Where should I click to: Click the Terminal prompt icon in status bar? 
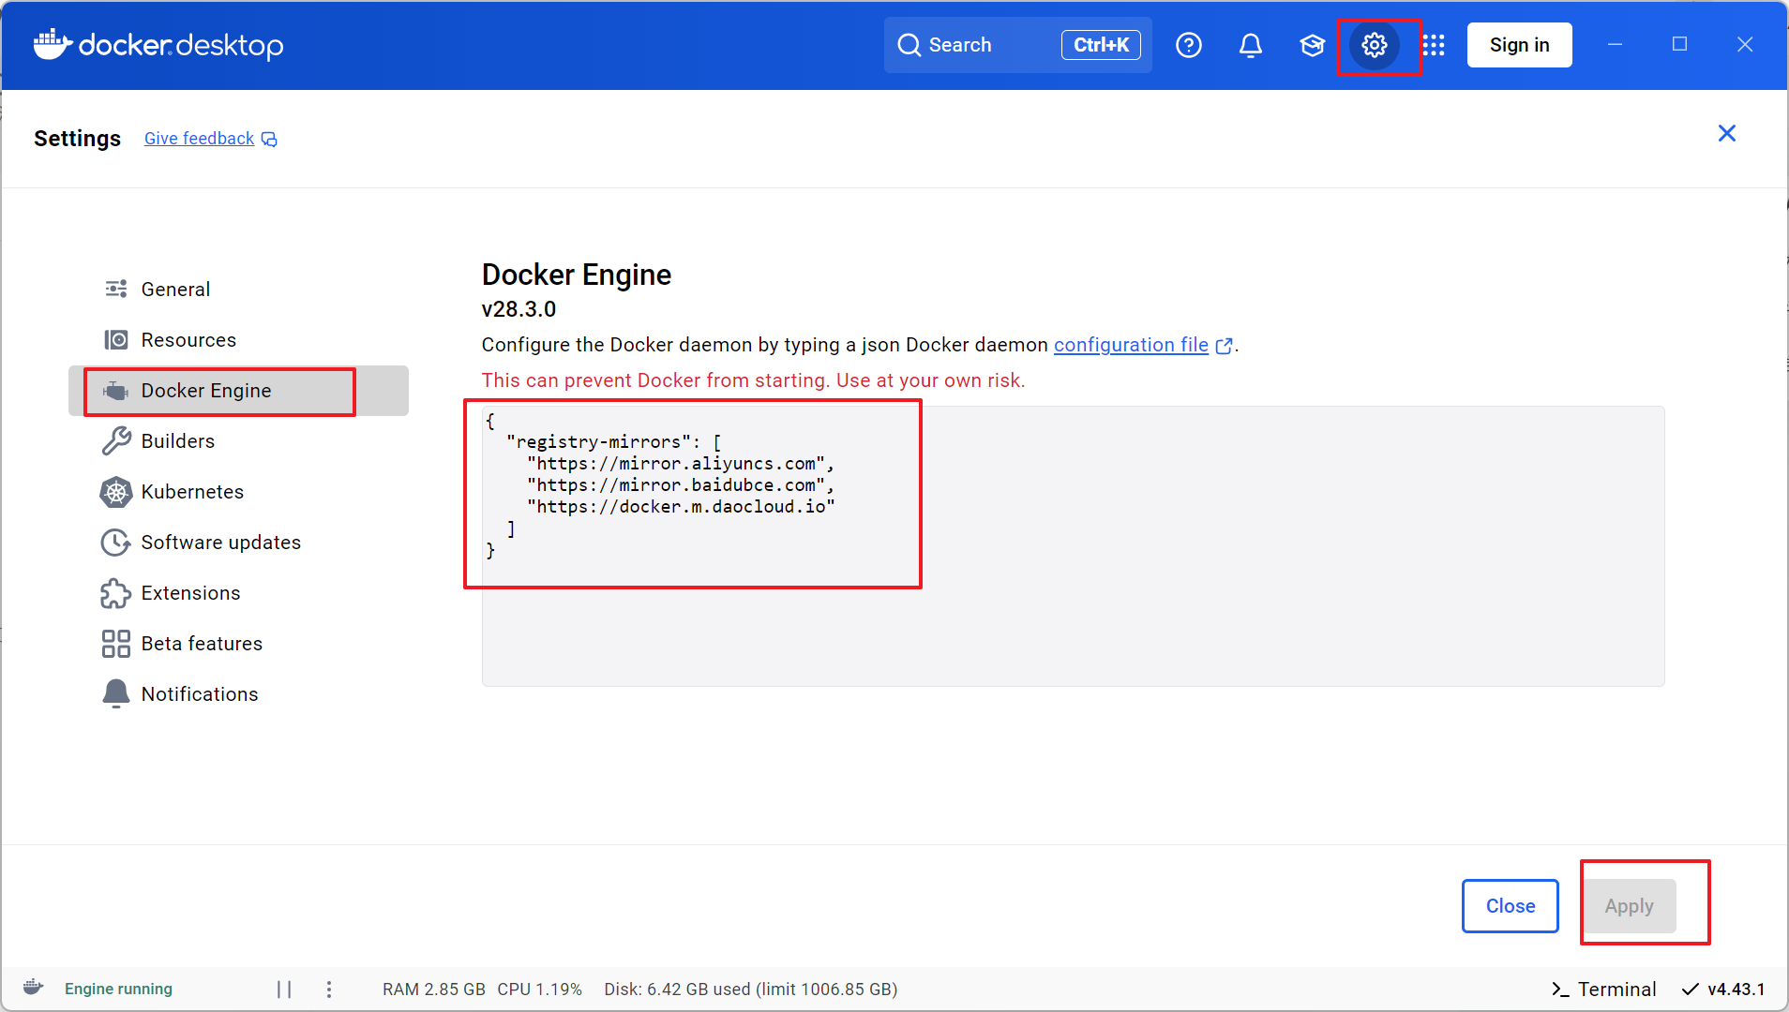1559,990
